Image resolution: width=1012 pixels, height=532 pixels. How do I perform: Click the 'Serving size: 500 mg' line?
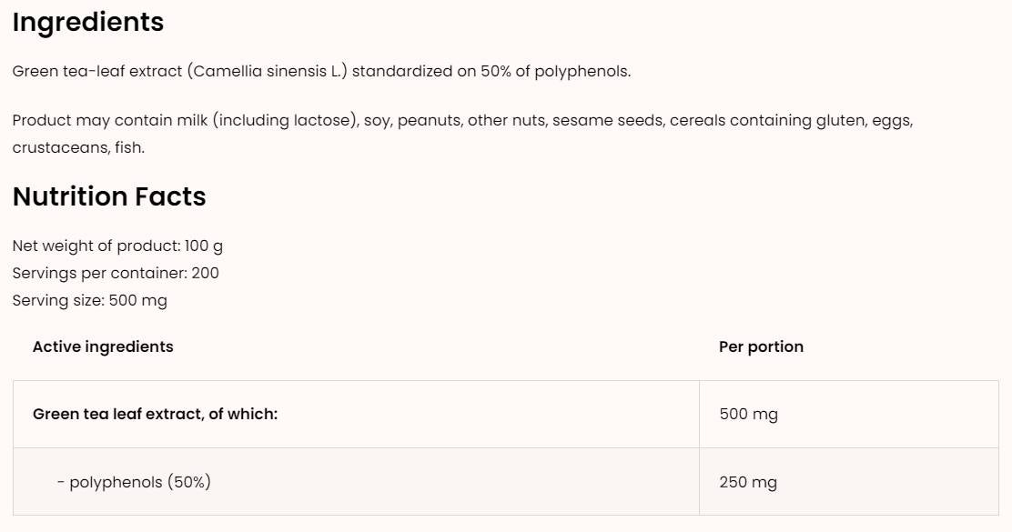click(x=90, y=300)
